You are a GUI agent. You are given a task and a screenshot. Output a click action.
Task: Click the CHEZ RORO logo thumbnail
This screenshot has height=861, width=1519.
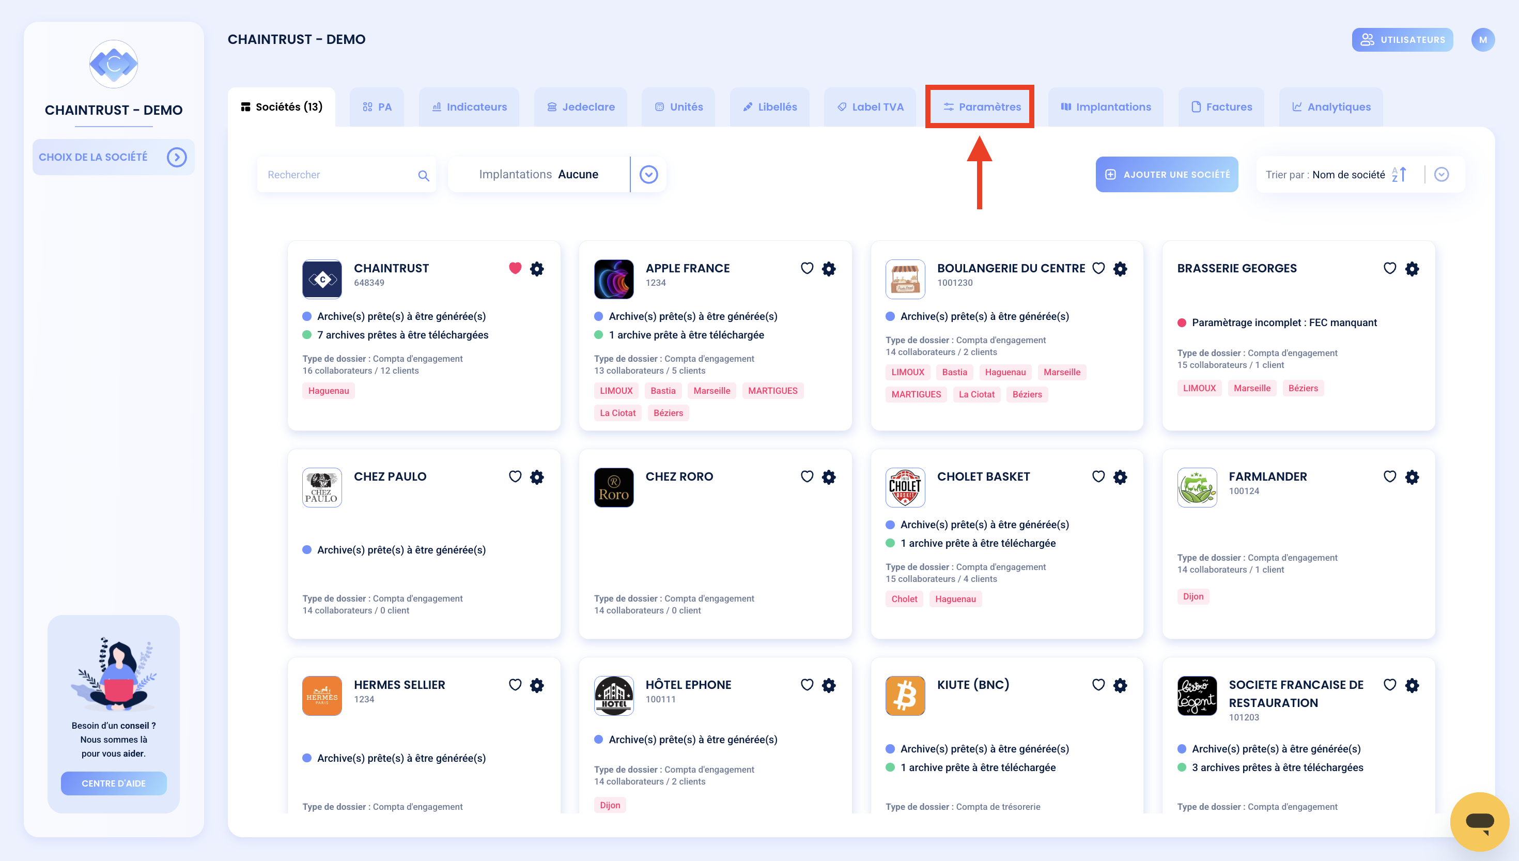[613, 487]
